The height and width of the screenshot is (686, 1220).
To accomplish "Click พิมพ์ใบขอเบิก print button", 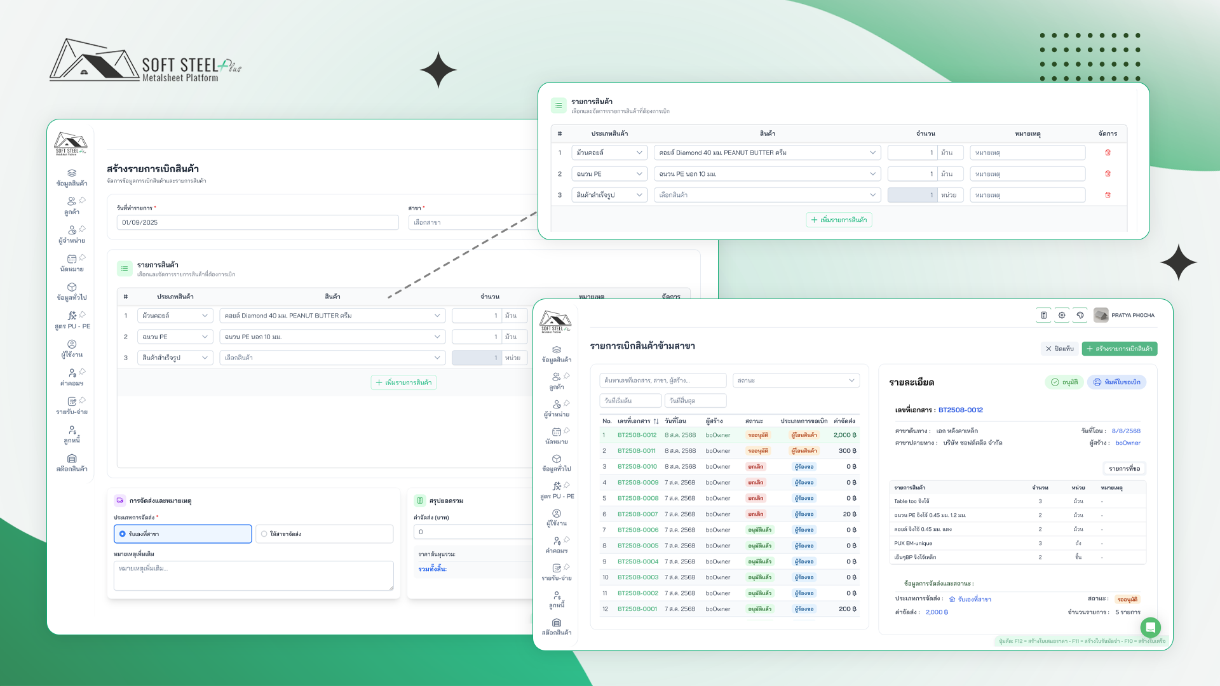I will [x=1116, y=382].
